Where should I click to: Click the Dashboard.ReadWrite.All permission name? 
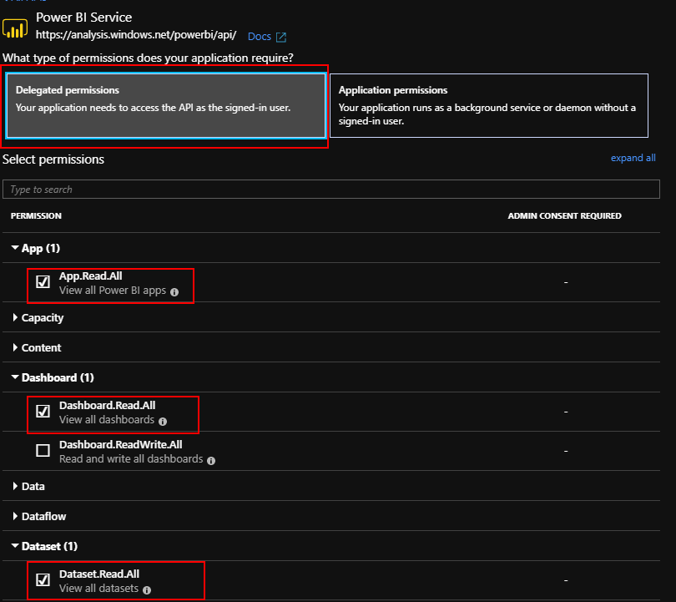point(121,444)
